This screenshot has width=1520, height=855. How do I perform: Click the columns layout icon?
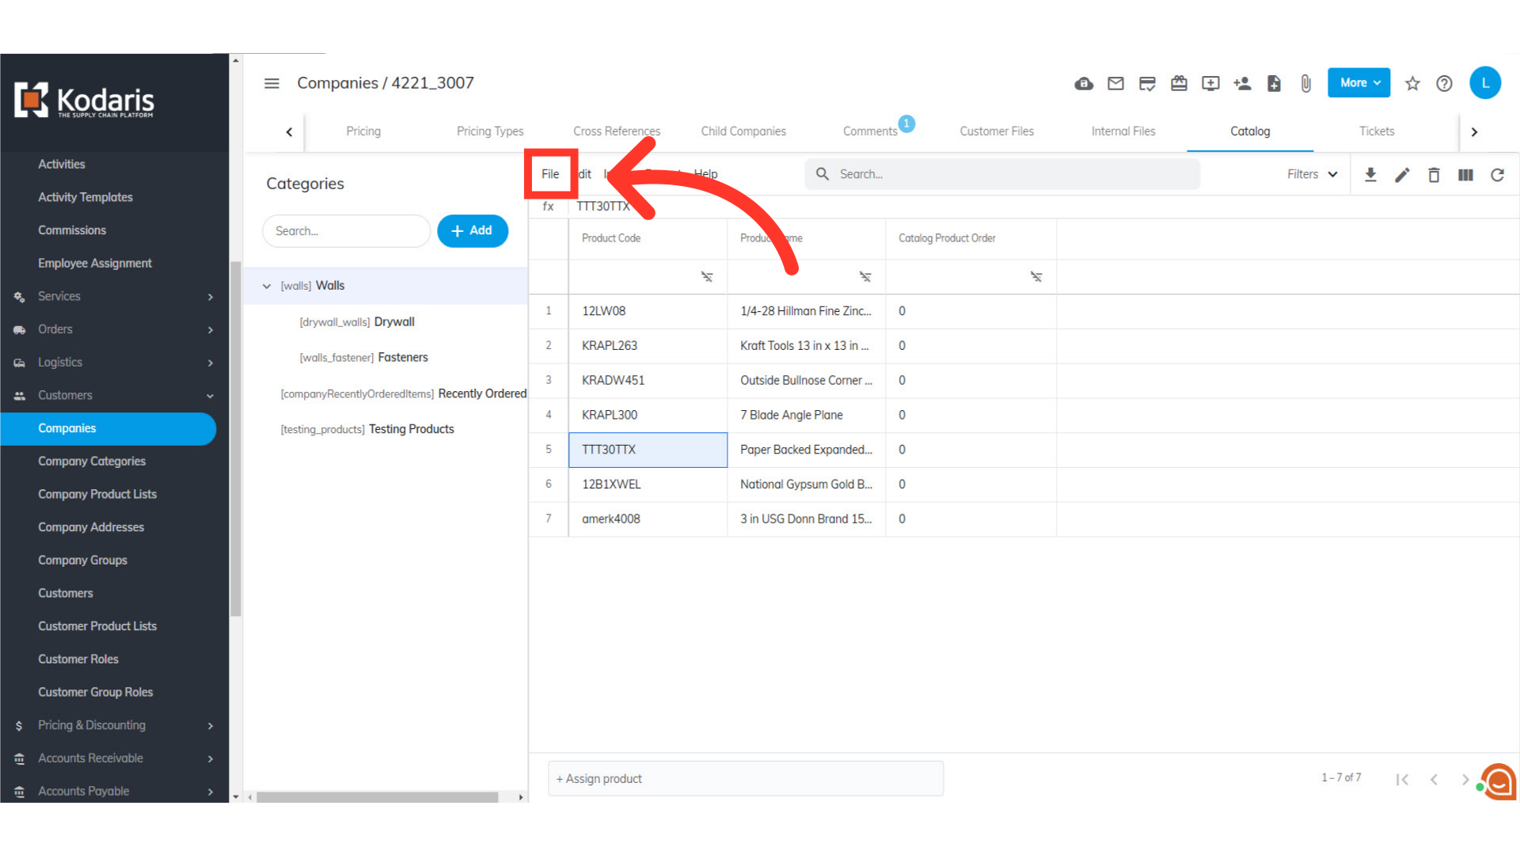coord(1465,175)
